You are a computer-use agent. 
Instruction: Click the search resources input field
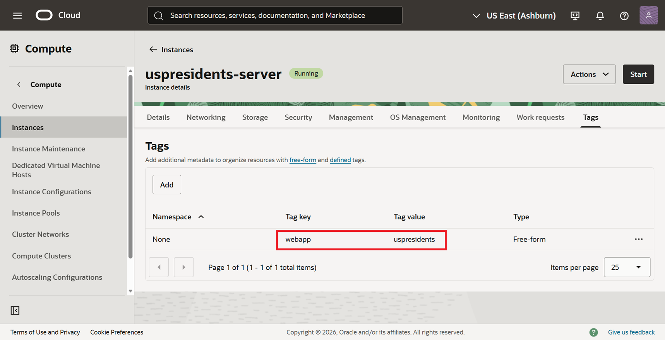point(275,15)
